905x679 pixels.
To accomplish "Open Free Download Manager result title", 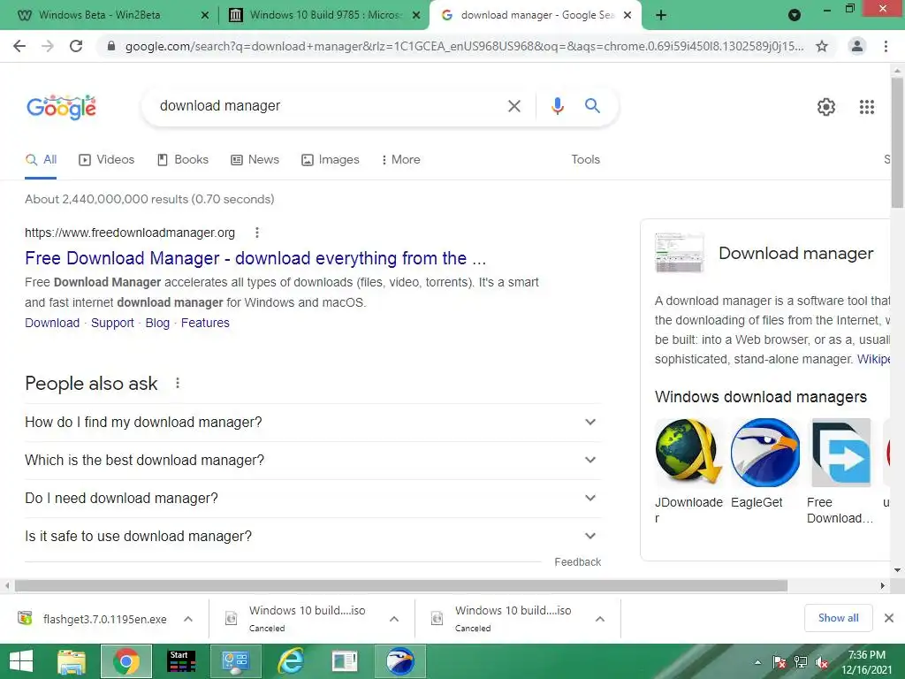I will click(x=255, y=258).
